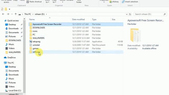Open Videos under Quick access
Screen dimensions: 169x95
click(12, 48)
